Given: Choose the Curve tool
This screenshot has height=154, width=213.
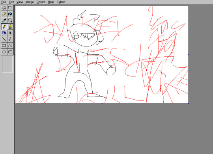Looking at the screenshot, I should pyautogui.click(x=10, y=39).
